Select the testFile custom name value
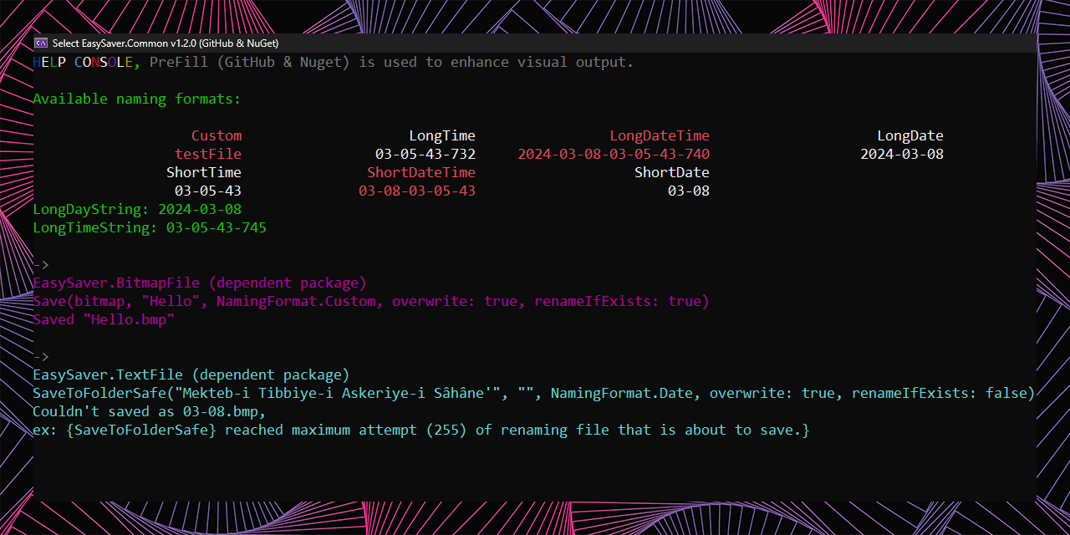 click(208, 153)
